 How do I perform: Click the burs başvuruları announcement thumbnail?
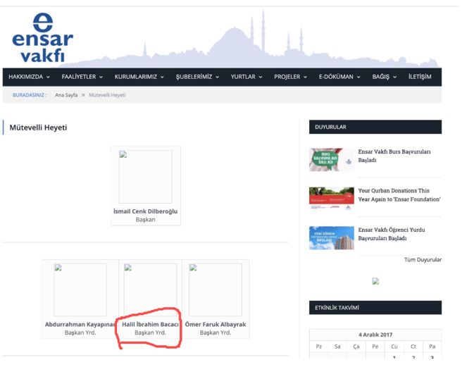(x=331, y=160)
